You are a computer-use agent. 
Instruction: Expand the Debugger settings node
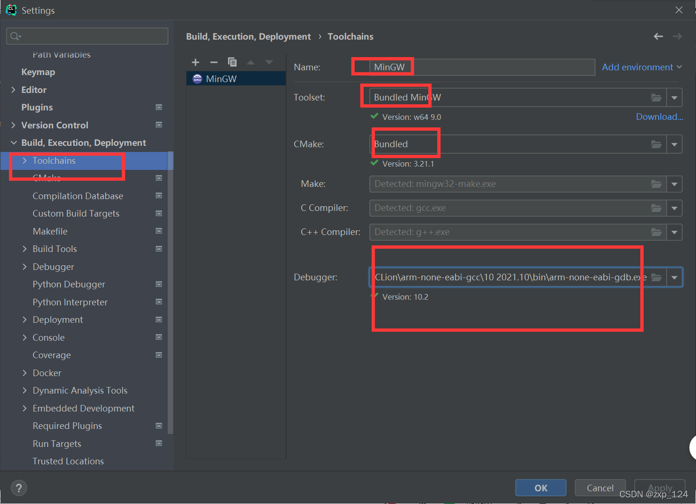tap(25, 267)
